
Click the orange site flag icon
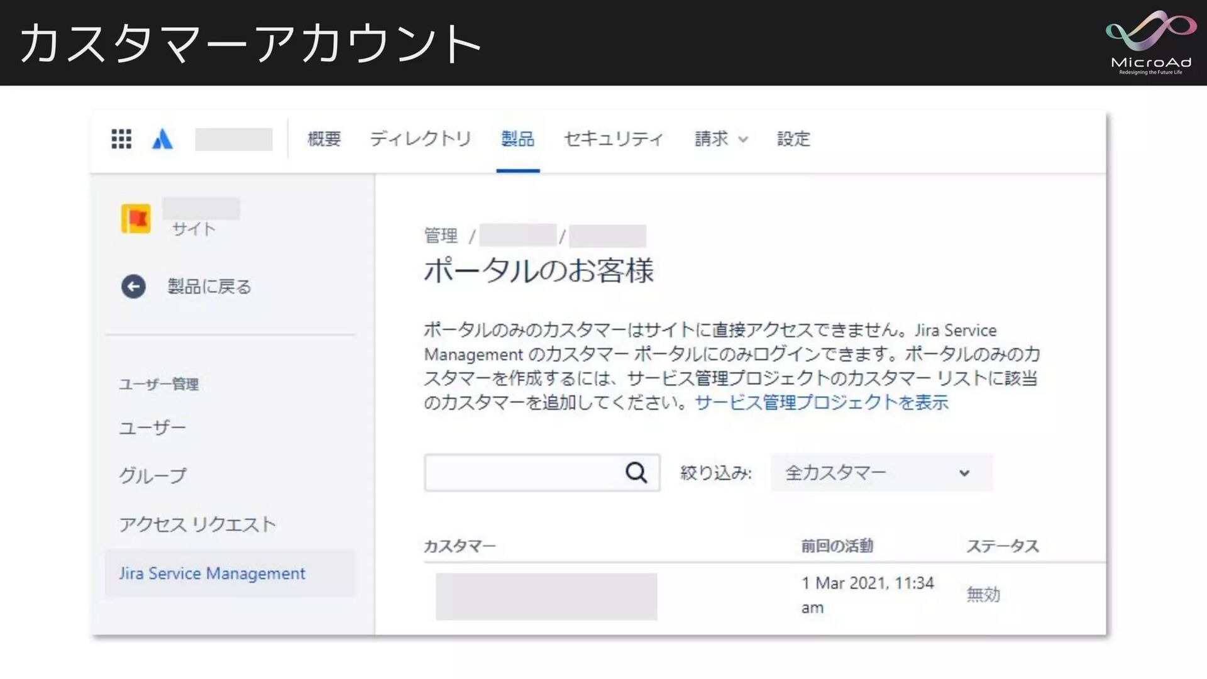coord(136,219)
